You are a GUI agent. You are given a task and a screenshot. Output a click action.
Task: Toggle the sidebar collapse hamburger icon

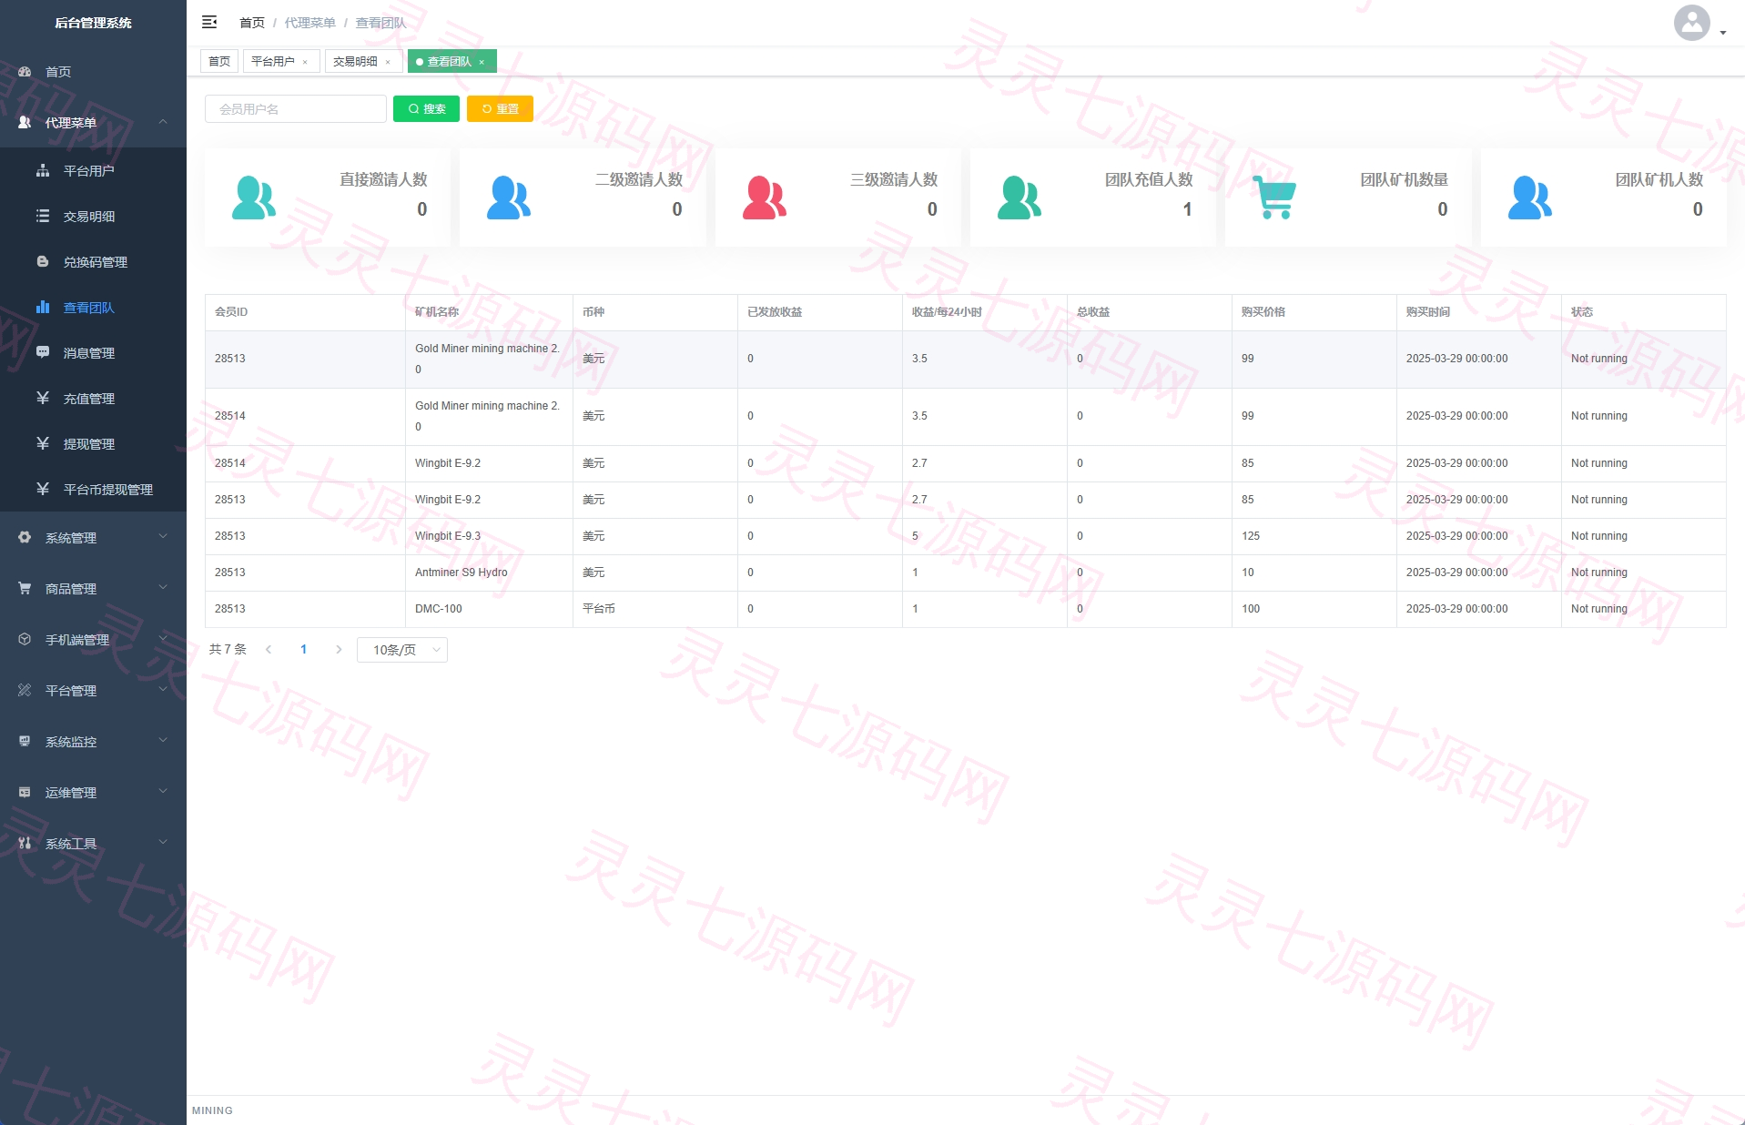tap(209, 22)
